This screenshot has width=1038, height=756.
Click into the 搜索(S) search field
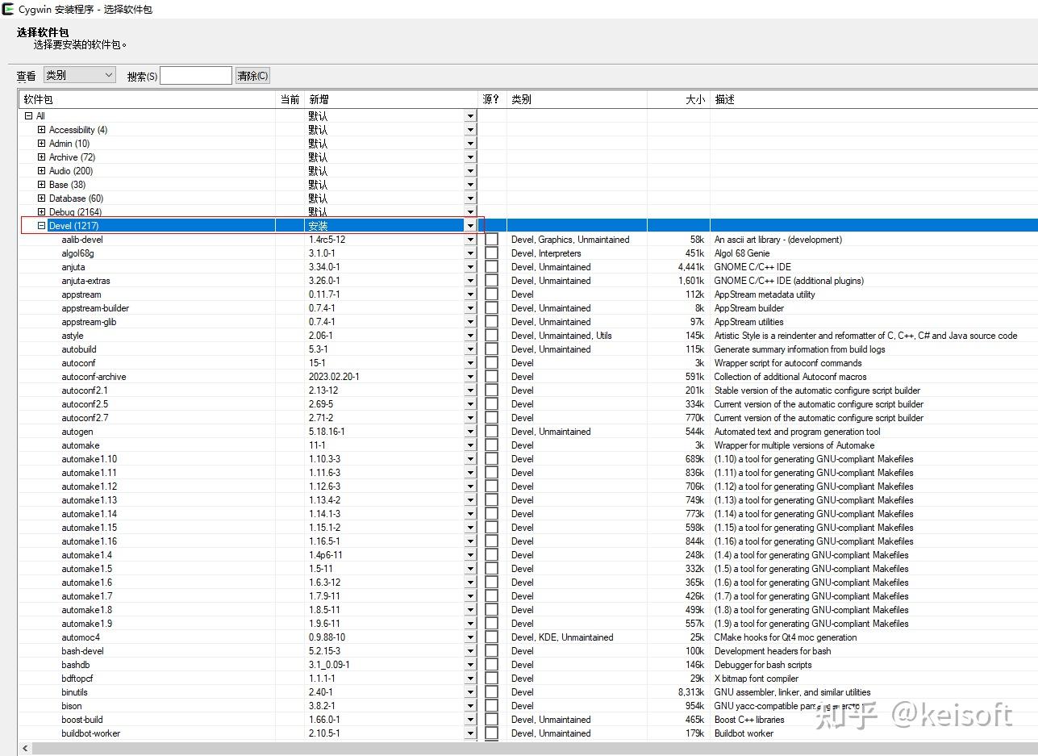click(x=196, y=76)
